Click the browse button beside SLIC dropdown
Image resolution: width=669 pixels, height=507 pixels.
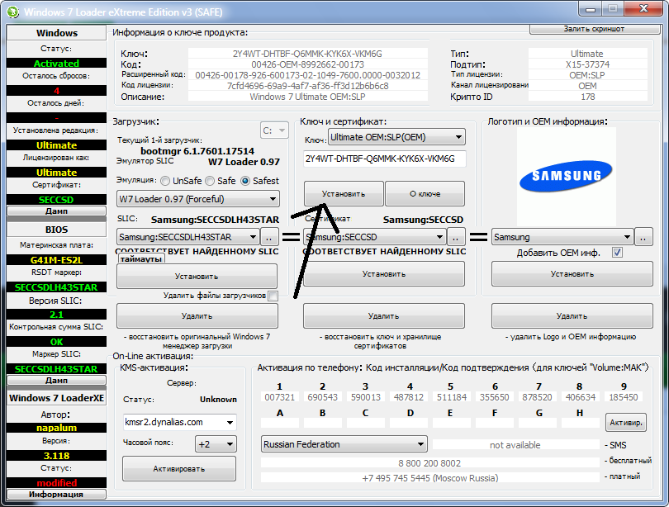(x=269, y=237)
